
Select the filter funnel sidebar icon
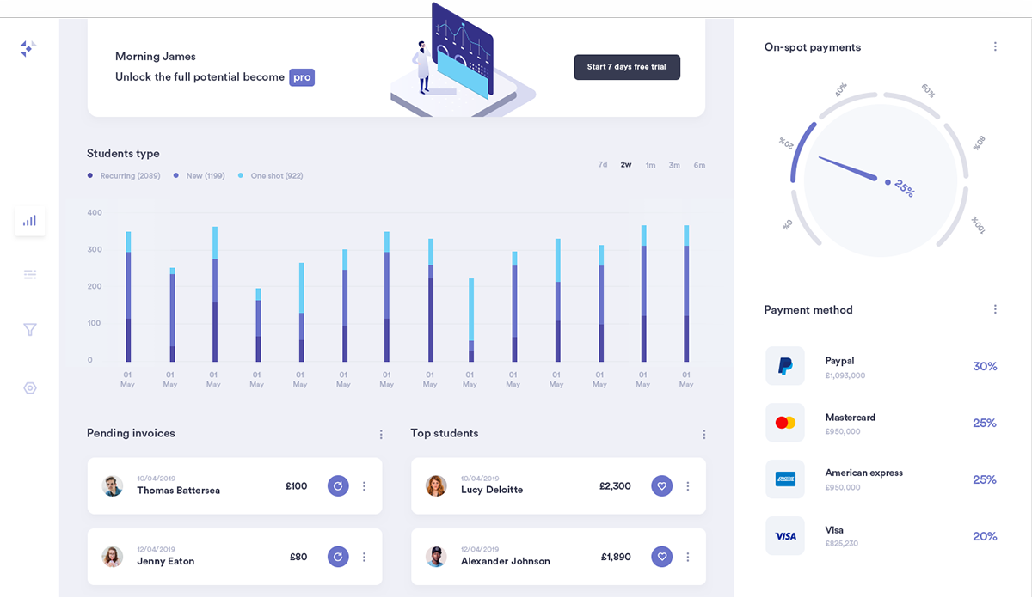tap(30, 330)
